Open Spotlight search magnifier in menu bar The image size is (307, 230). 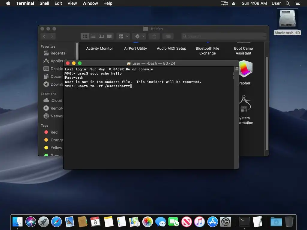click(x=288, y=3)
